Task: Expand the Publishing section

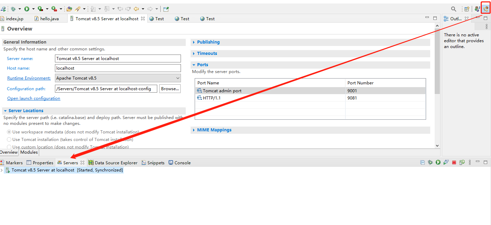Action: click(194, 42)
